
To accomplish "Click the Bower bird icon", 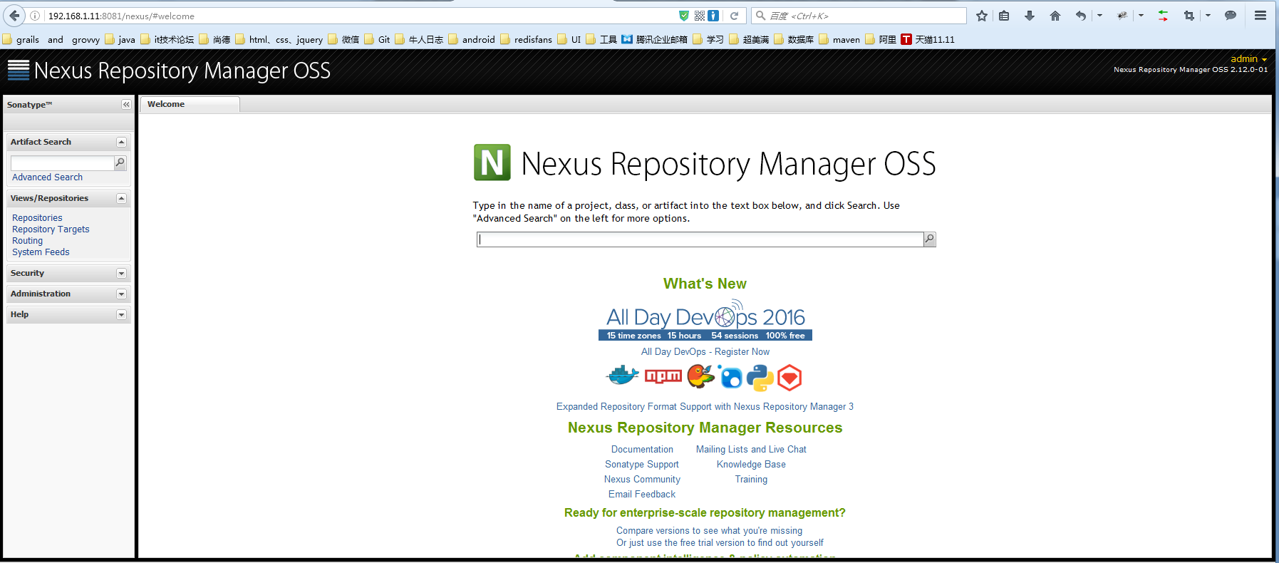I will [x=700, y=376].
